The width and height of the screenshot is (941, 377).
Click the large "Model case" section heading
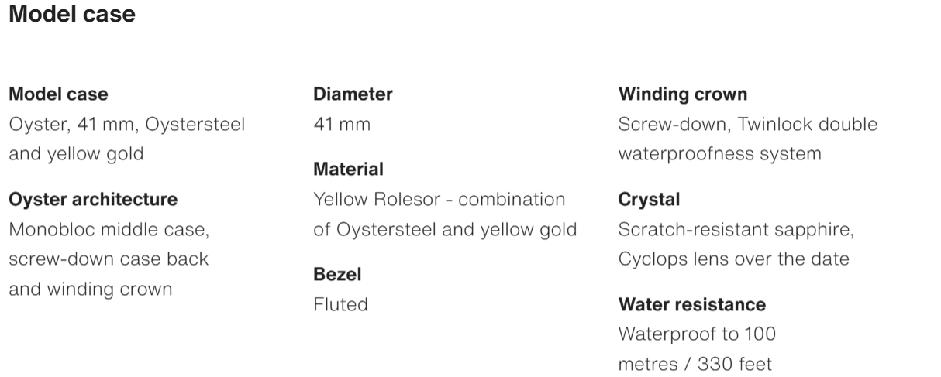(x=71, y=15)
